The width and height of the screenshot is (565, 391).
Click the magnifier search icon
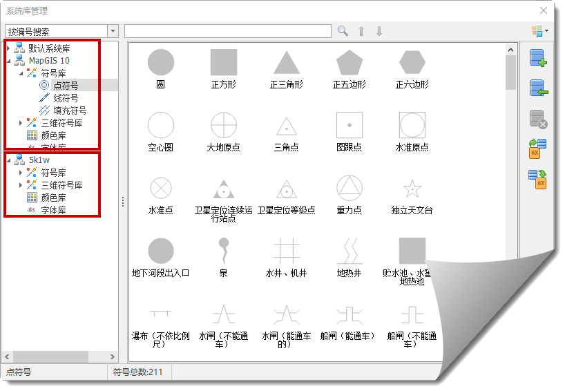pyautogui.click(x=343, y=31)
